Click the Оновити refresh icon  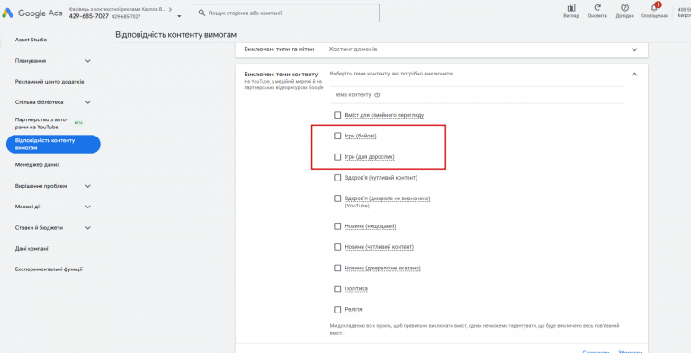[597, 8]
